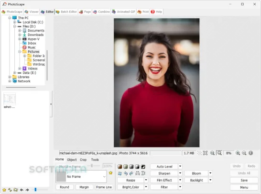Click the olive-tinted tone effect icon
This screenshot has height=194, width=261.
coord(126,167)
